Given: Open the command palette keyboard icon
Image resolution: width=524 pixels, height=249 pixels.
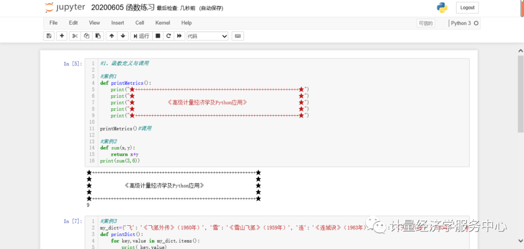Looking at the screenshot, I should pyautogui.click(x=238, y=36).
